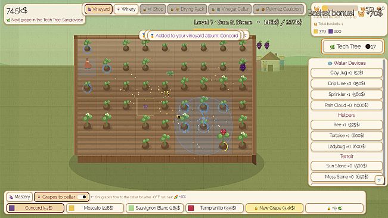This screenshot has width=388, height=218.
Task: Select the Moscato grape variety
Action: [95, 208]
